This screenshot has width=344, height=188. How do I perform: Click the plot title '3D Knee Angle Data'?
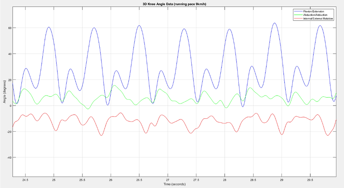click(x=174, y=4)
